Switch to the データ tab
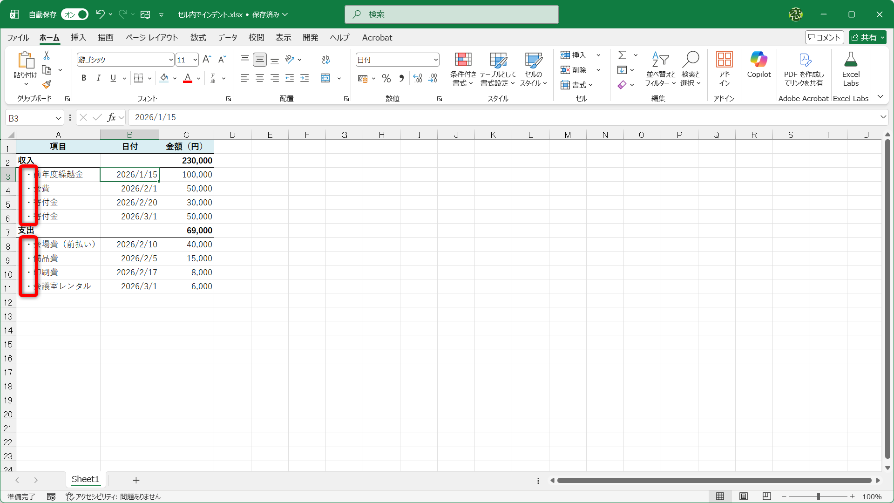 (227, 38)
